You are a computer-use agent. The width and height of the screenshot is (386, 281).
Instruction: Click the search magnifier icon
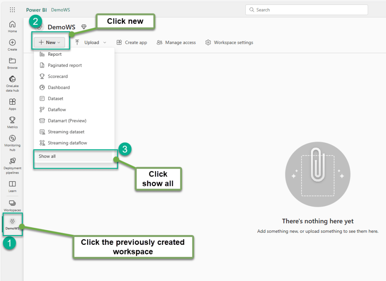[251, 10]
